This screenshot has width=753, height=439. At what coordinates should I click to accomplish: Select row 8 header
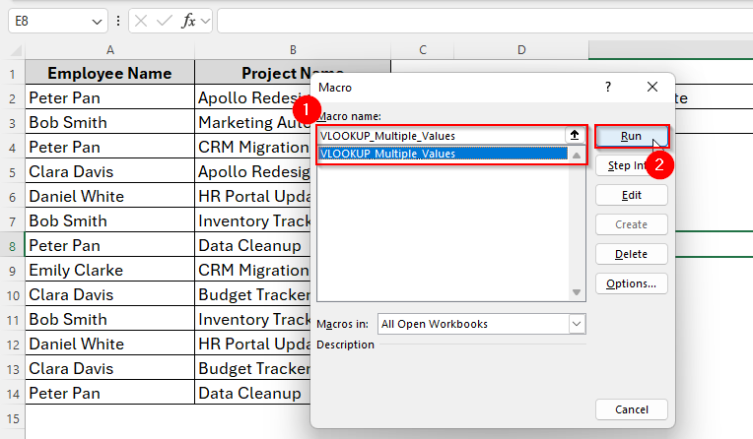(x=12, y=245)
